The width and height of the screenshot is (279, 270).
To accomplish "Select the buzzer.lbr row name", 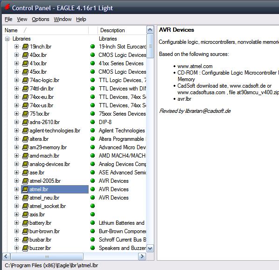I will [40, 248].
